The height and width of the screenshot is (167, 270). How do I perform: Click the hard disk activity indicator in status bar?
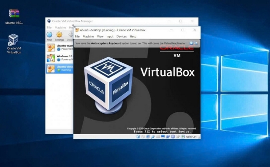click(138, 137)
